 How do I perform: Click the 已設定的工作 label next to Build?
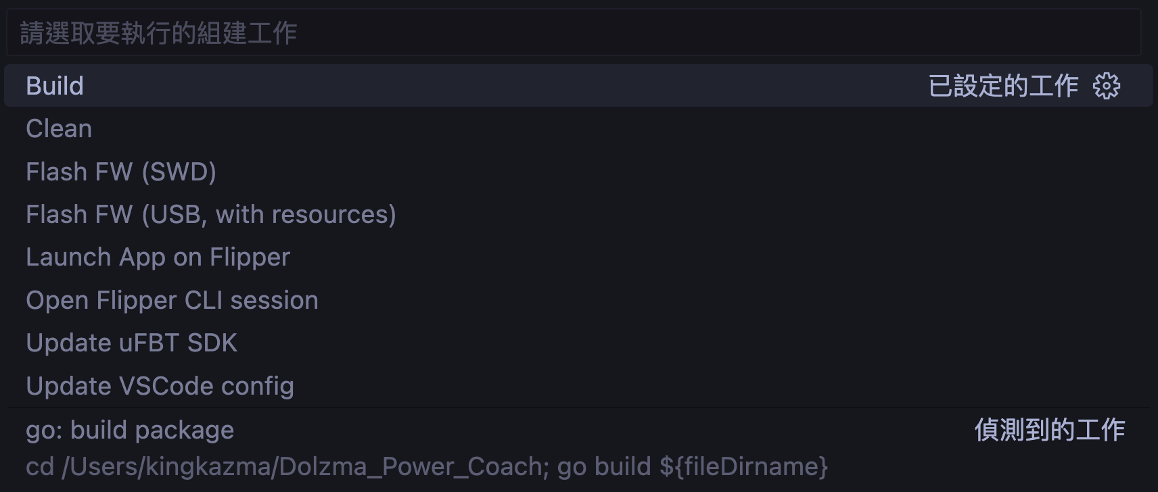(x=1004, y=85)
